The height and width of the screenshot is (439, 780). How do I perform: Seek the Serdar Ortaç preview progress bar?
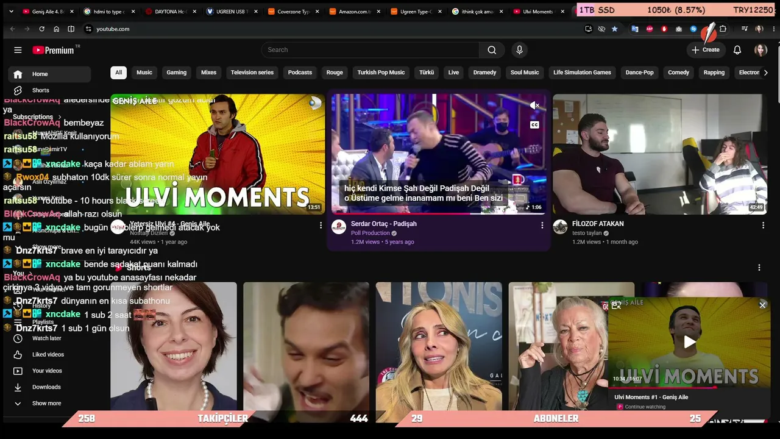[439, 213]
